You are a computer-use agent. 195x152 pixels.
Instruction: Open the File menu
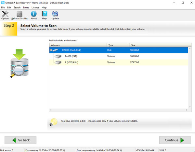click(x=3, y=7)
